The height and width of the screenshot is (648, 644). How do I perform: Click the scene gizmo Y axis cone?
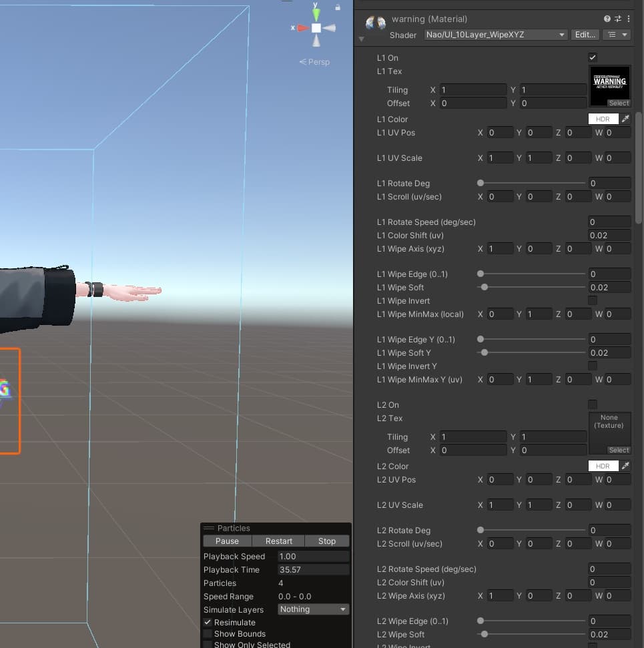coord(316,13)
